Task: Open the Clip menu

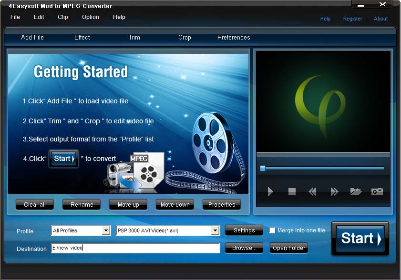Action: coord(62,17)
